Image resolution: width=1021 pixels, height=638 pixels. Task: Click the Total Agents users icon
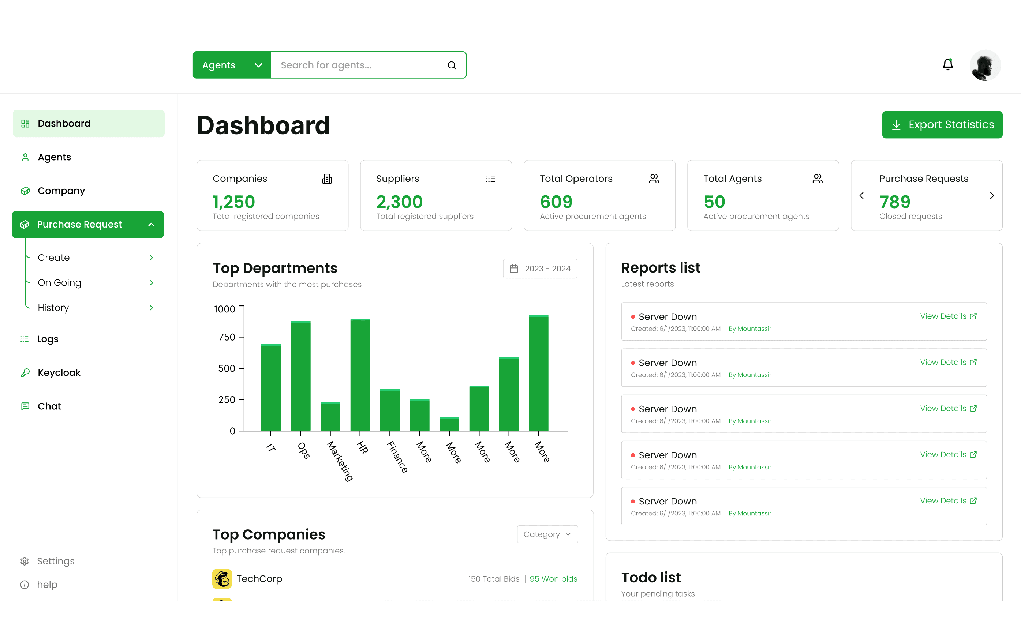click(x=817, y=179)
